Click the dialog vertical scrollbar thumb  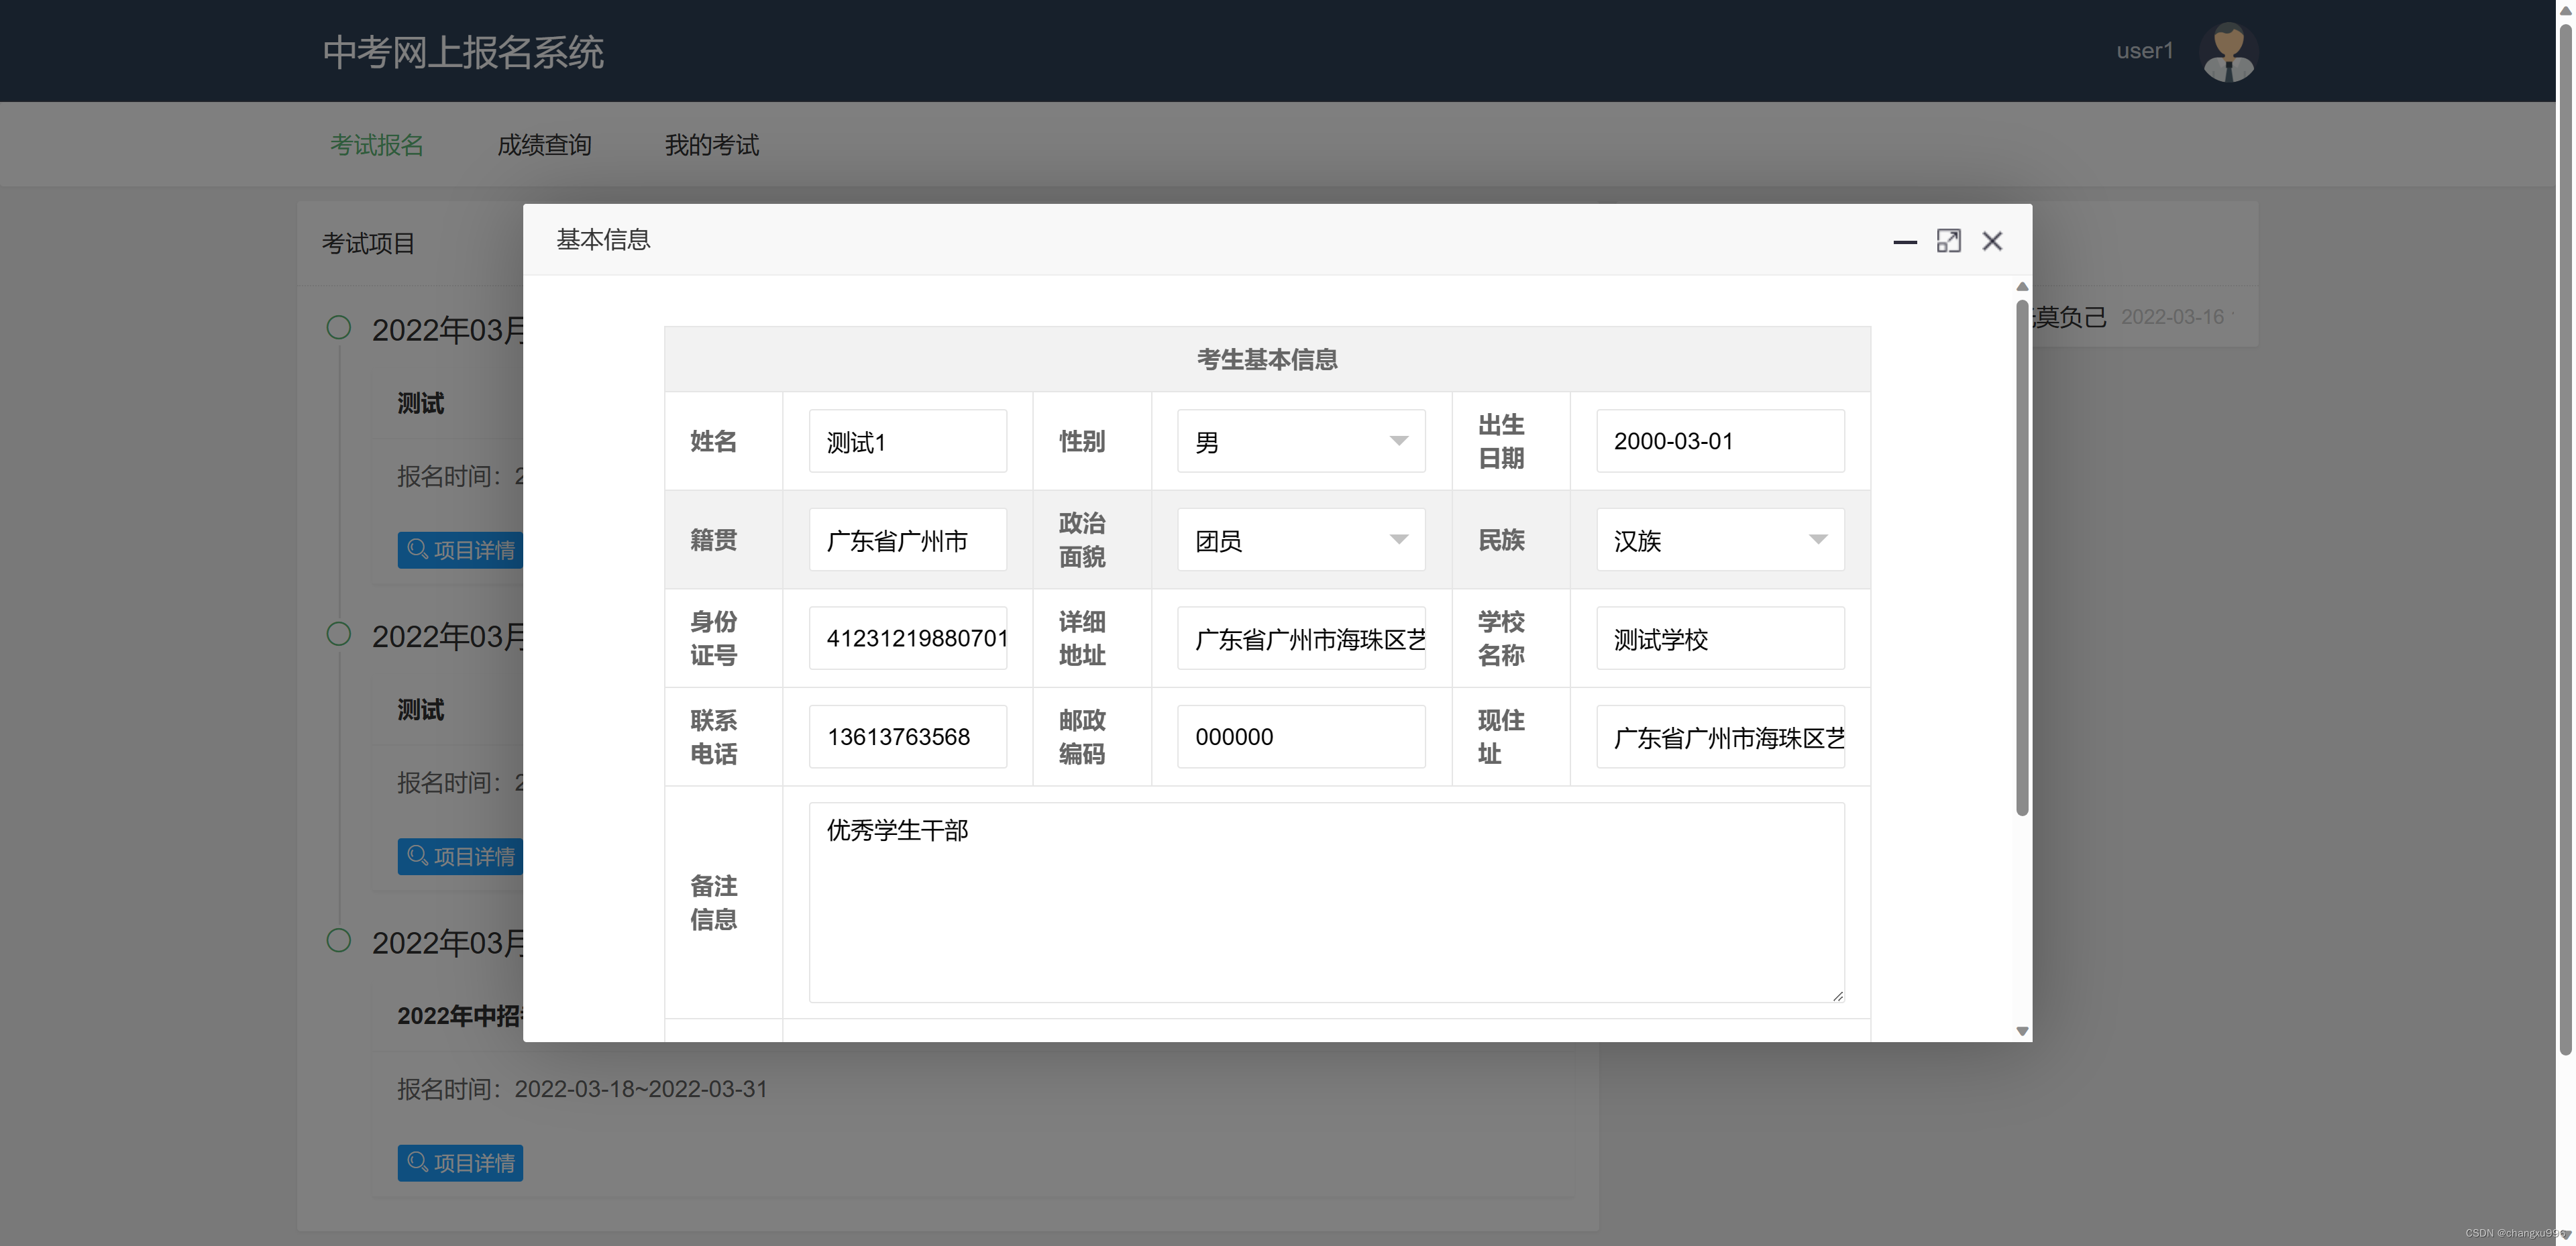[x=2022, y=556]
